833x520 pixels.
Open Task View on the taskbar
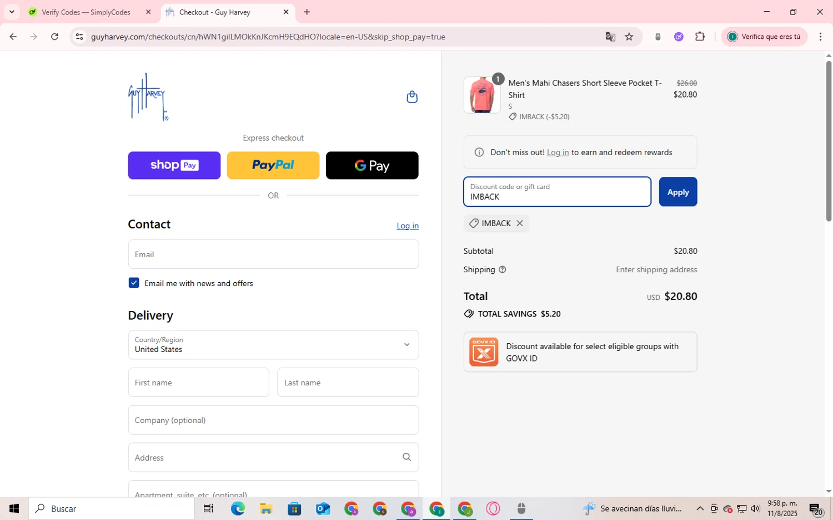[209, 508]
